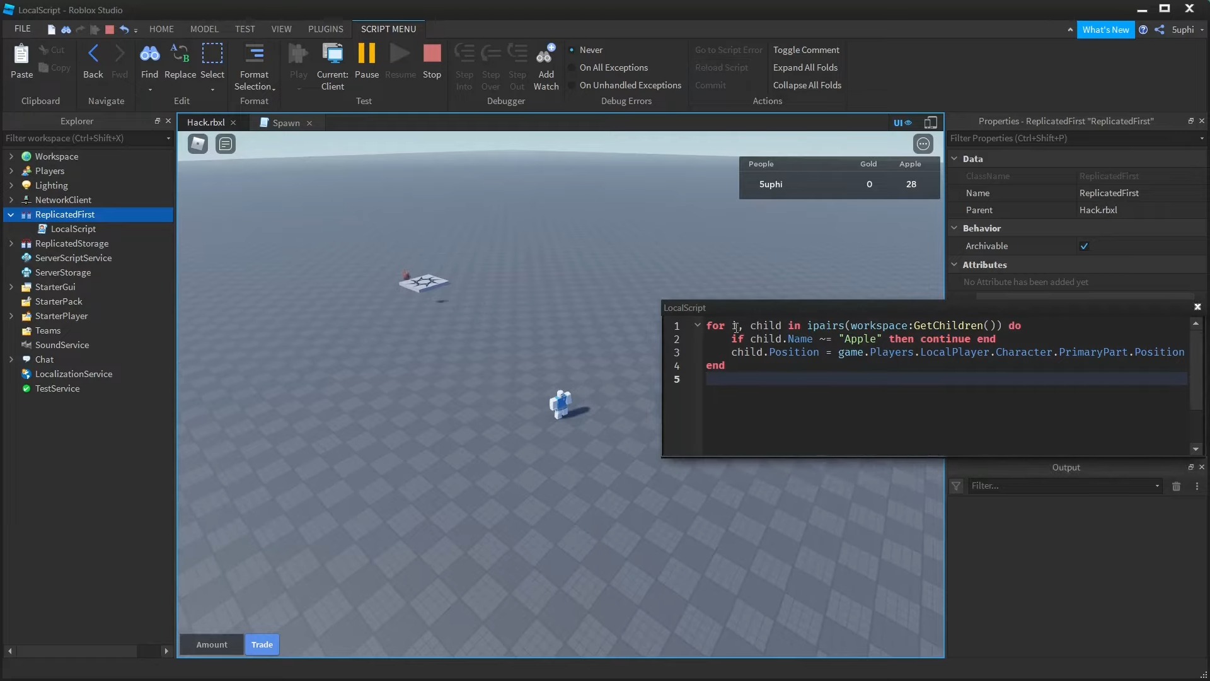Open the Output filter dropdown arrow
This screenshot has width=1210, height=681.
pos(1157,486)
